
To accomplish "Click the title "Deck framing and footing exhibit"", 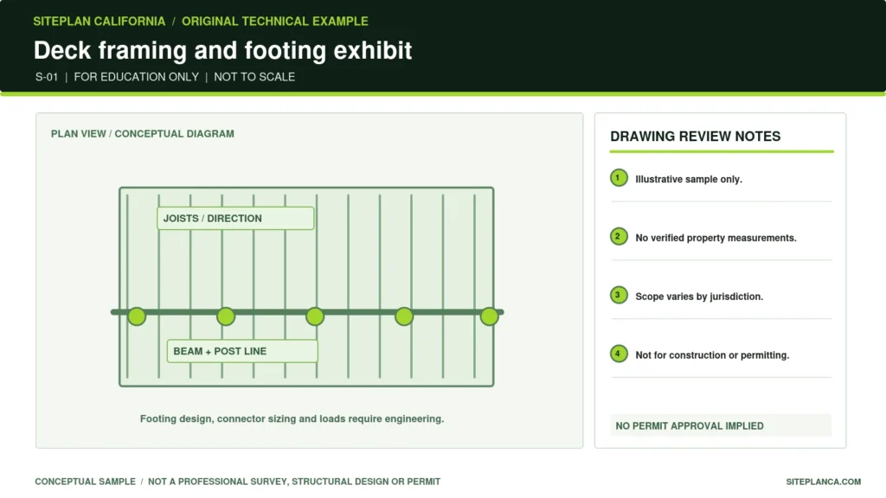I will 222,50.
